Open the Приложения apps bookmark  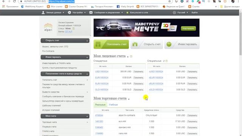click(10, 6)
